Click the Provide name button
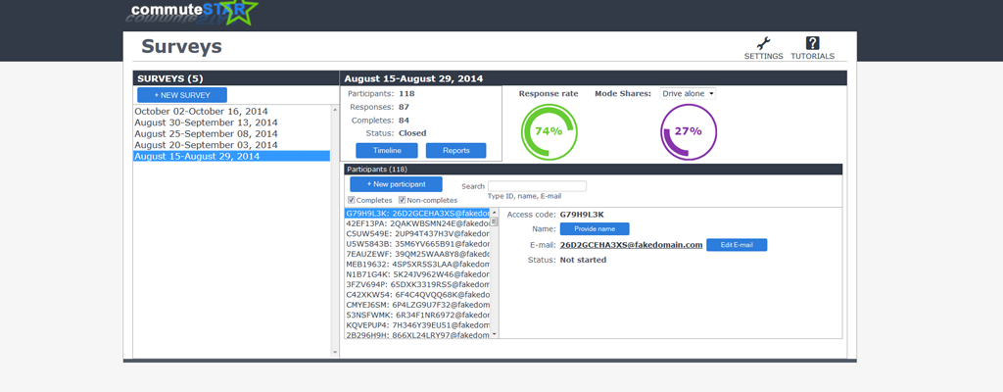The image size is (1003, 392). coord(594,229)
